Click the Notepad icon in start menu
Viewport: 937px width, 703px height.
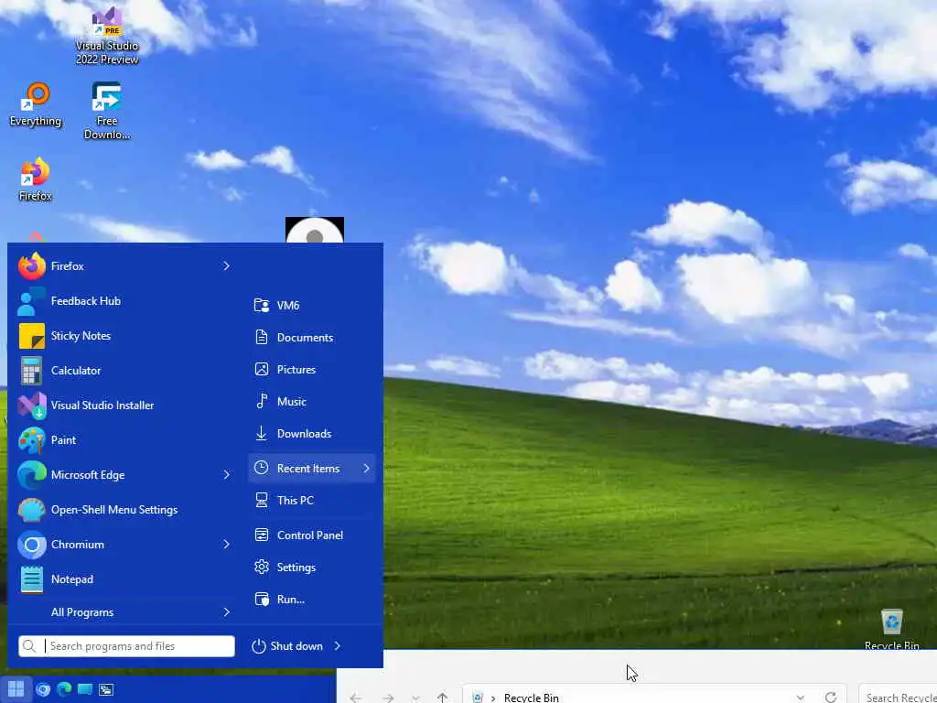coord(32,579)
